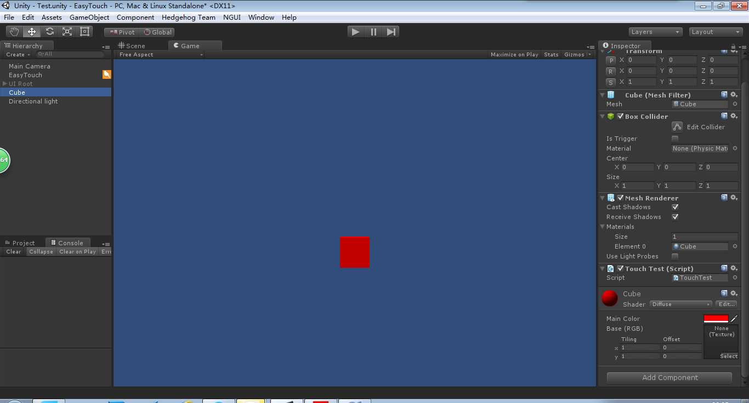Viewport: 749px width, 403px height.
Task: Toggle Pivot/Center handle mode
Action: coord(122,32)
